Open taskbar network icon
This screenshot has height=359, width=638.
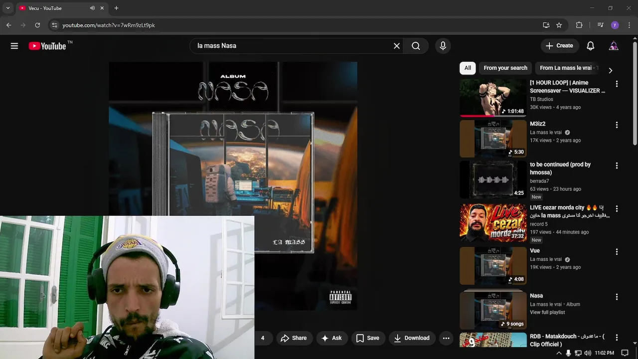click(578, 353)
